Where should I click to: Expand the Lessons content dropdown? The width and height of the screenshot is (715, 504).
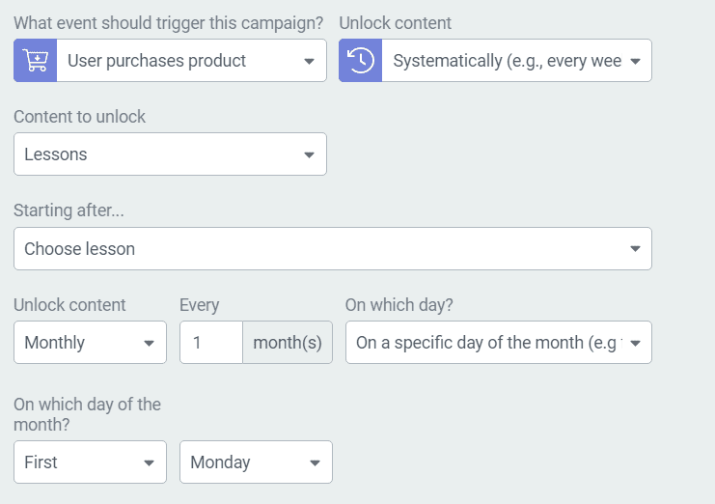click(170, 154)
